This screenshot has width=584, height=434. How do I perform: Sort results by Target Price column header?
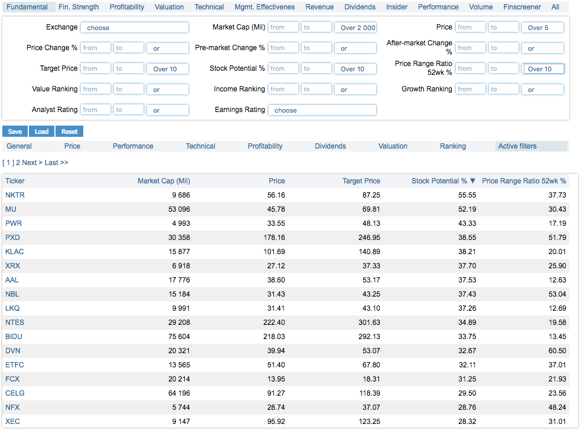pyautogui.click(x=361, y=181)
